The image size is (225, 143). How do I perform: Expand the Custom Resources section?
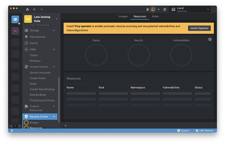tap(54, 106)
